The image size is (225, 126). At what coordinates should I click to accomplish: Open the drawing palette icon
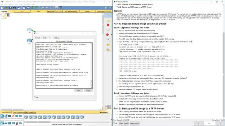pos(56,8)
